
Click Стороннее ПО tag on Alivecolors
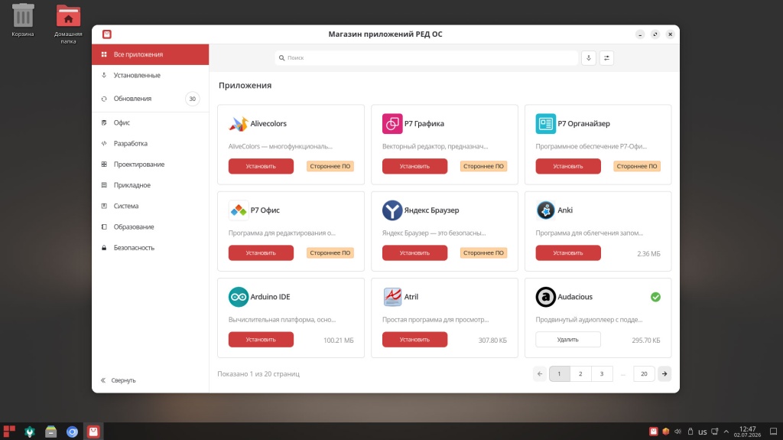330,166
